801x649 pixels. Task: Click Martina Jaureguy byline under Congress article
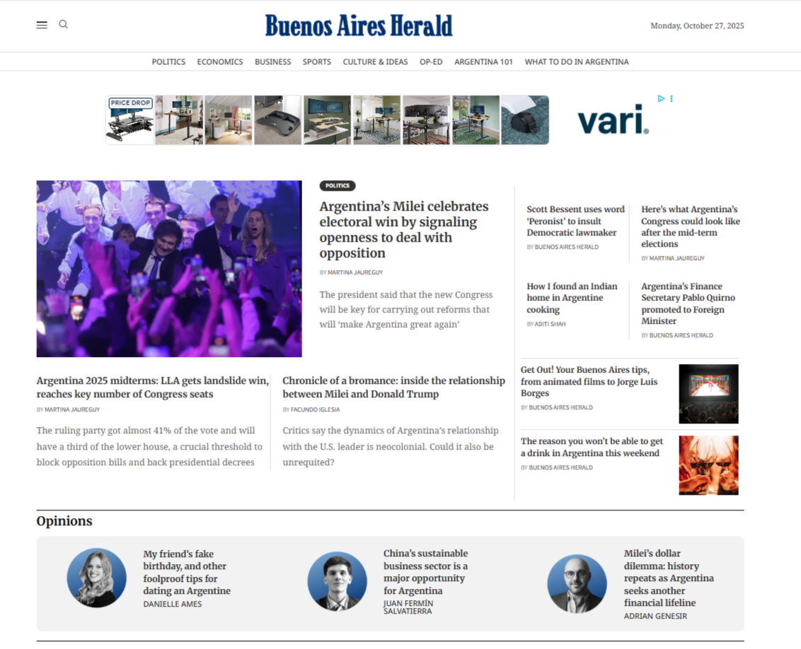[x=677, y=258]
